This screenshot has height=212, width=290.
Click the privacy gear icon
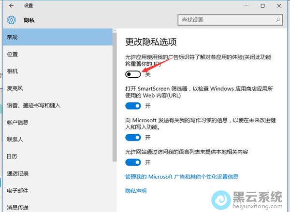coord(11,20)
